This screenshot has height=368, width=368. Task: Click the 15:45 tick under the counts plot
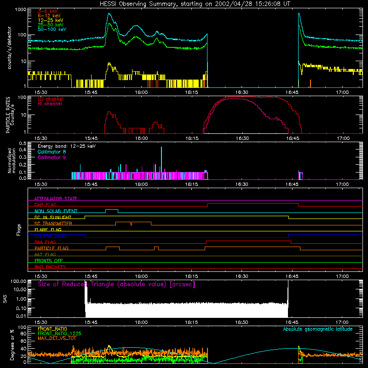91,92
